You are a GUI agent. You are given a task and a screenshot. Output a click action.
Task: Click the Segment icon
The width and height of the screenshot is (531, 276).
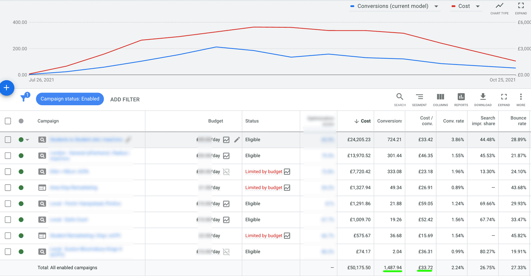pos(419,97)
